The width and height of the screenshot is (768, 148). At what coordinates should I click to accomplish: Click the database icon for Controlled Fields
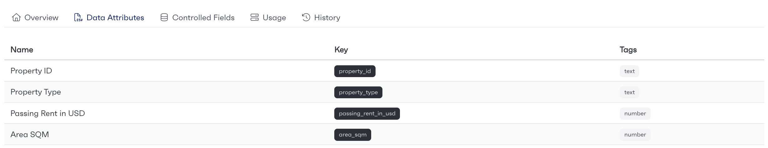point(164,17)
